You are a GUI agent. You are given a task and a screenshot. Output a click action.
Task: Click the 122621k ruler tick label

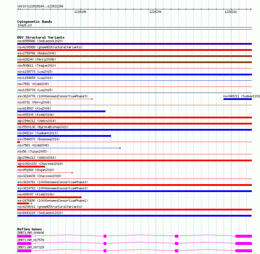click(231, 12)
